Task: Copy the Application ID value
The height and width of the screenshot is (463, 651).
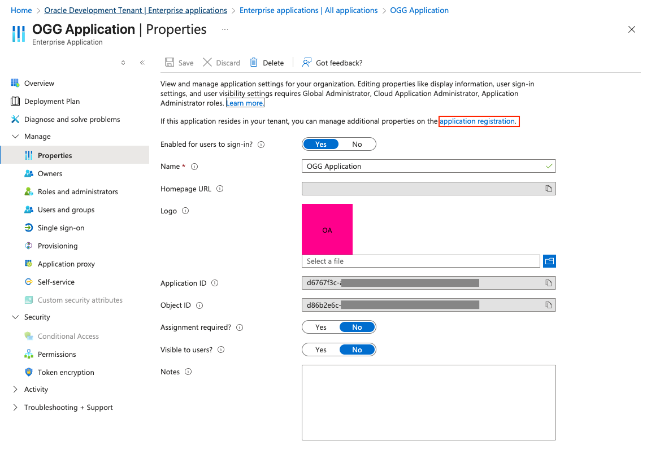Action: [548, 282]
